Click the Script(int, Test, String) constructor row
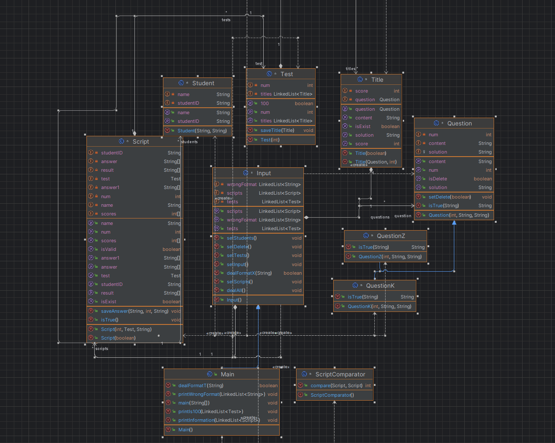The height and width of the screenshot is (443, 555). [x=135, y=329]
